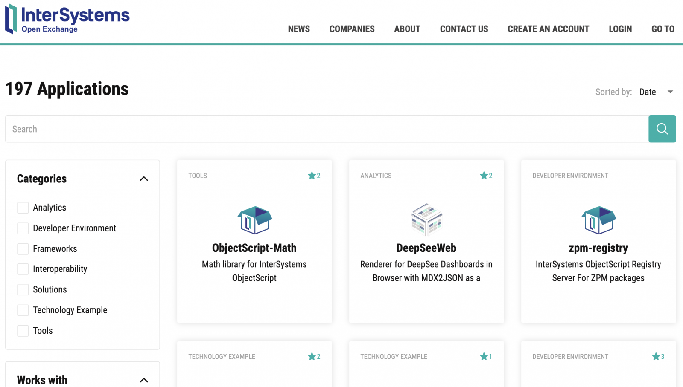Open the ObjectScript-Math application title
Viewport: 683px width, 387px height.
tap(254, 248)
